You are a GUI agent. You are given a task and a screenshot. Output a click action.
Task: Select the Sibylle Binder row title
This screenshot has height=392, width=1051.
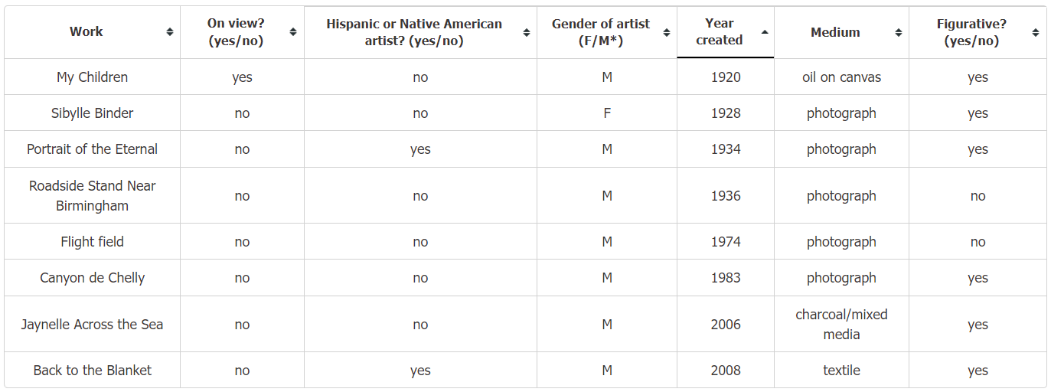click(x=93, y=113)
